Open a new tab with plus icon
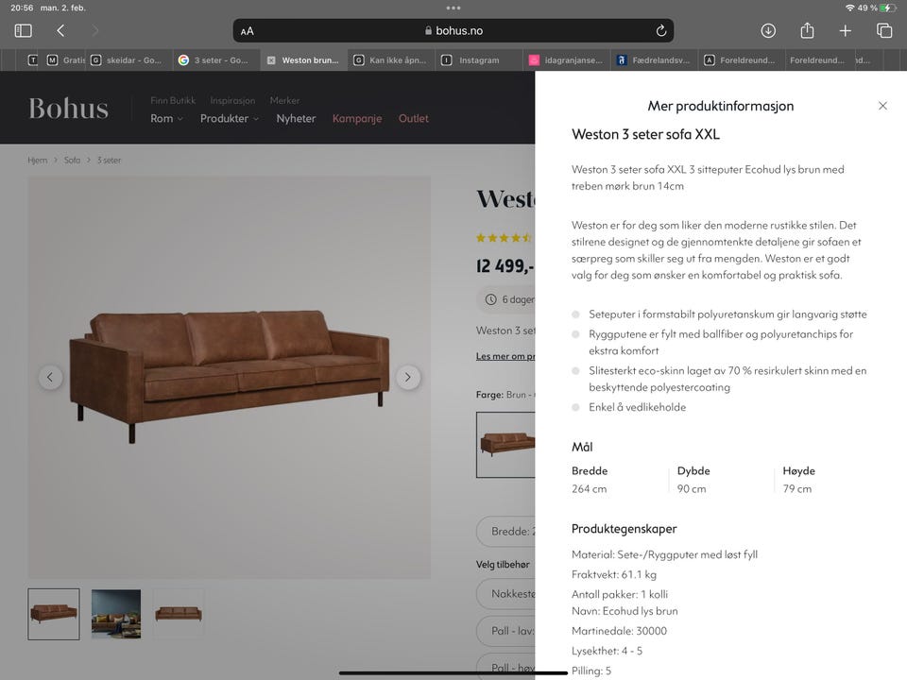The width and height of the screenshot is (907, 680). 845,30
